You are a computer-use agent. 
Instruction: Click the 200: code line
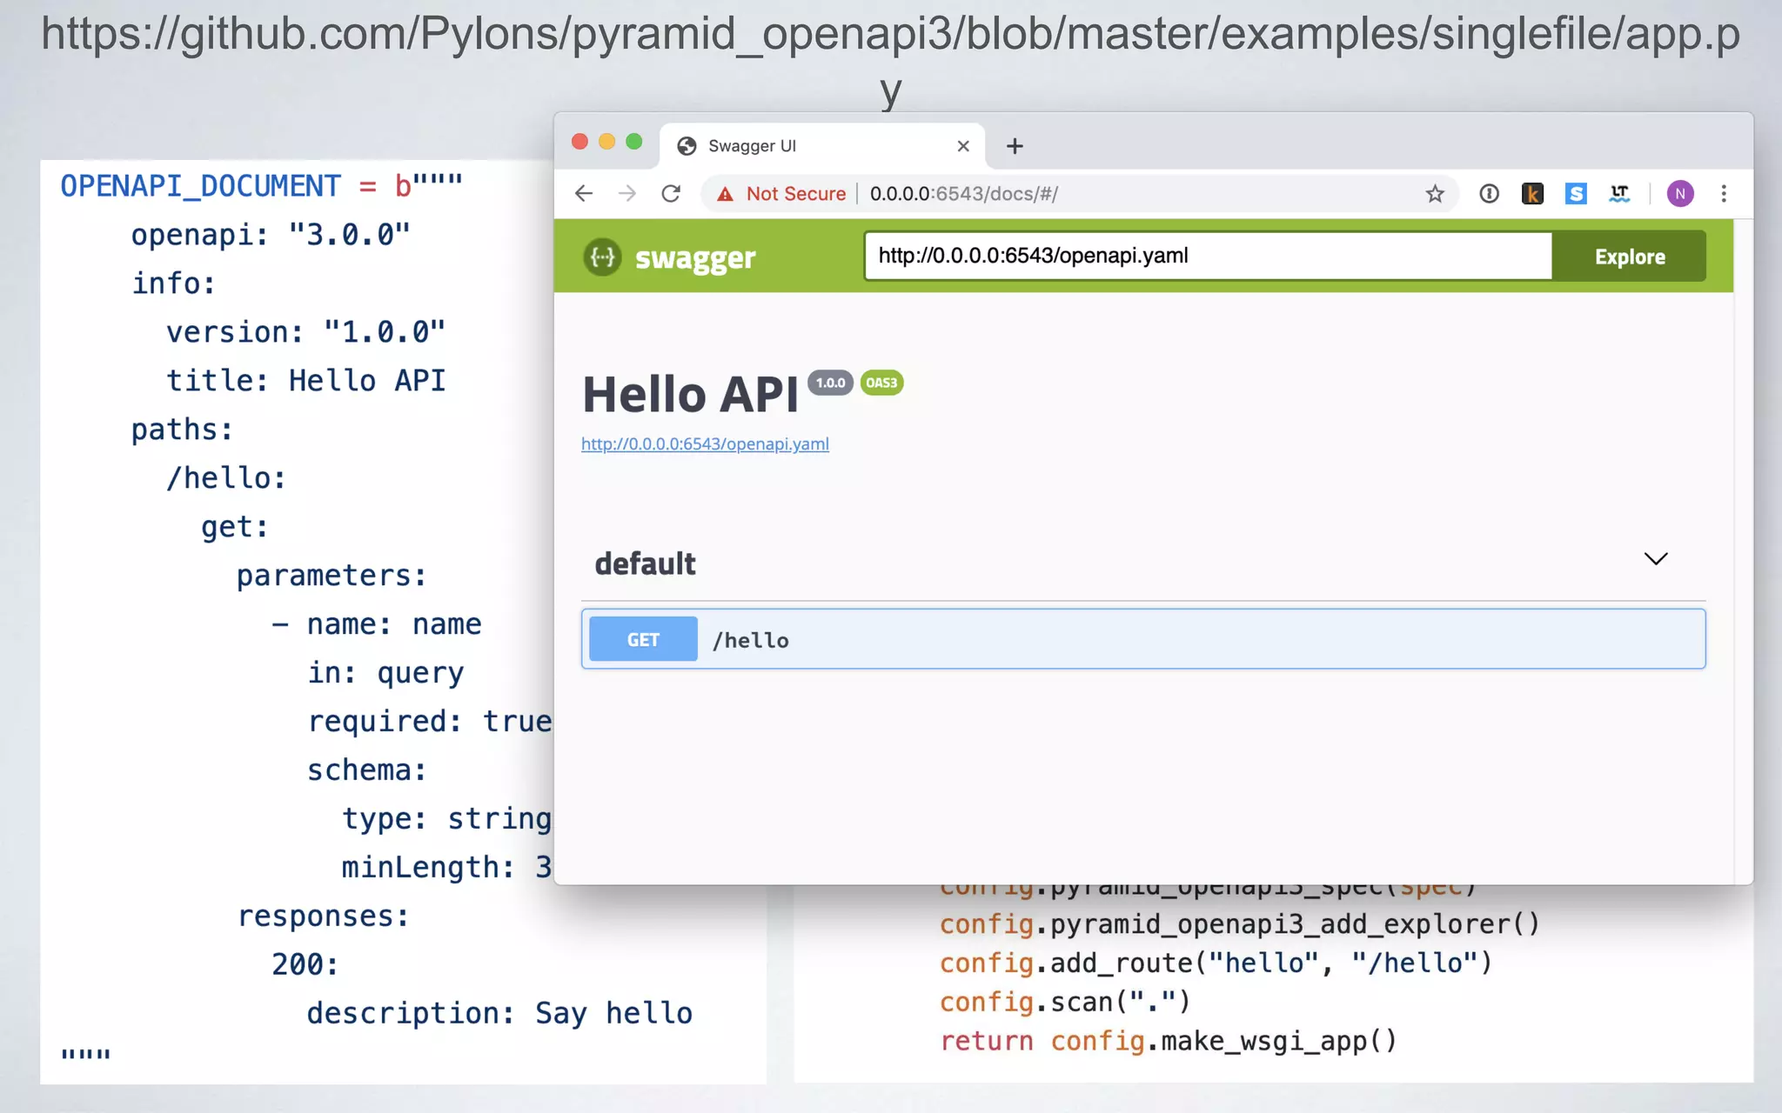point(305,965)
